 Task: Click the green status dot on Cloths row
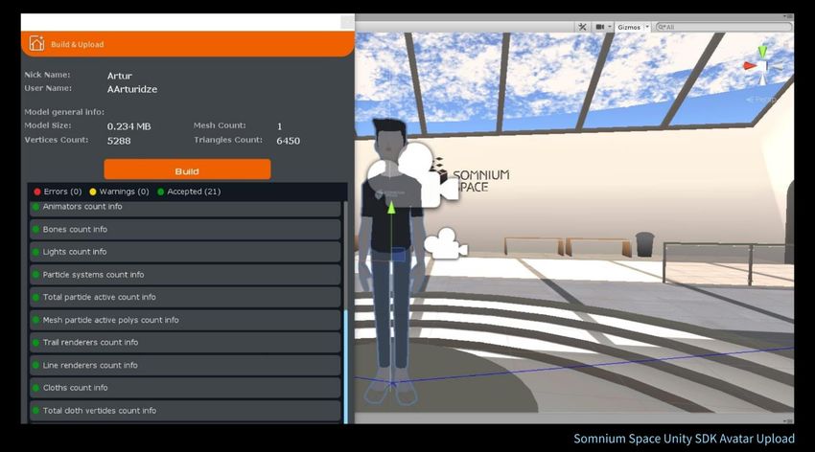[35, 388]
